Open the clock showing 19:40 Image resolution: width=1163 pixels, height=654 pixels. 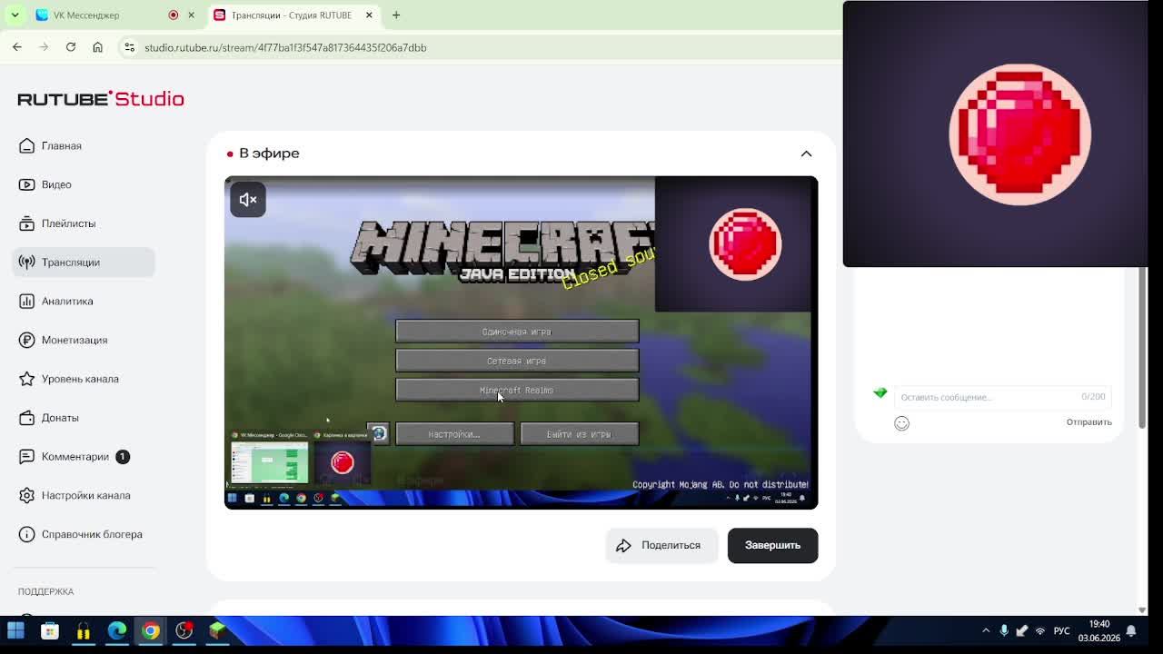(x=1099, y=630)
